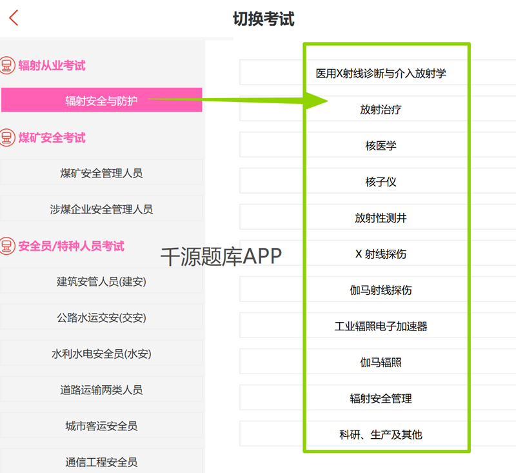Image resolution: width=516 pixels, height=473 pixels.
Task: Pick 公路水运交安(交安) in the left list
Action: 101,317
